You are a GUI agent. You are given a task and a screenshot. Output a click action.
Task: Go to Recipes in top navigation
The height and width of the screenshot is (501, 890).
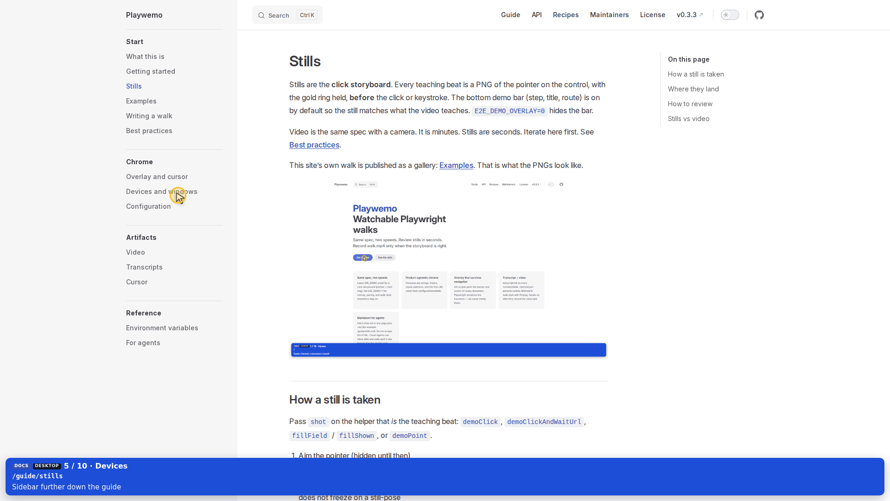click(x=566, y=15)
